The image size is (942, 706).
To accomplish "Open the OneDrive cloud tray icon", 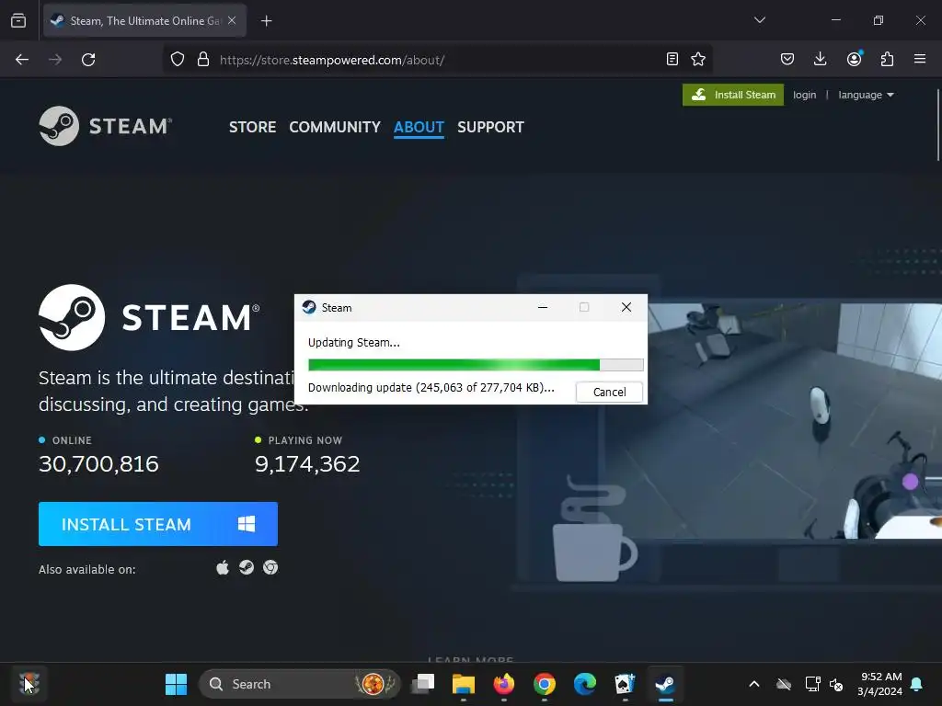I will tap(784, 684).
